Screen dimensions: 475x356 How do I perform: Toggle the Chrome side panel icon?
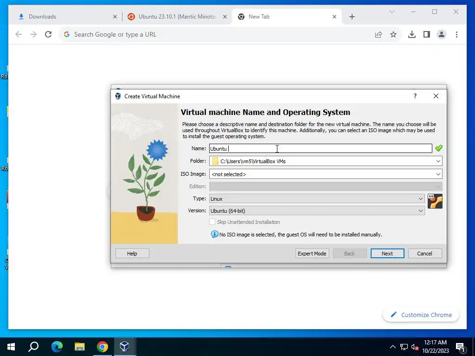pyautogui.click(x=427, y=34)
